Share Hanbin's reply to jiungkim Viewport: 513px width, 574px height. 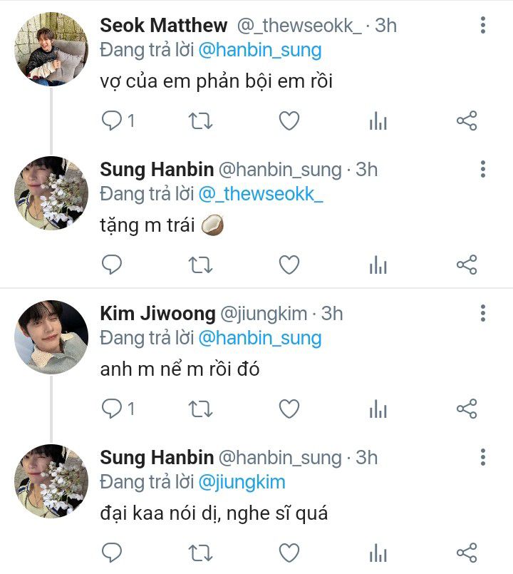(x=466, y=553)
